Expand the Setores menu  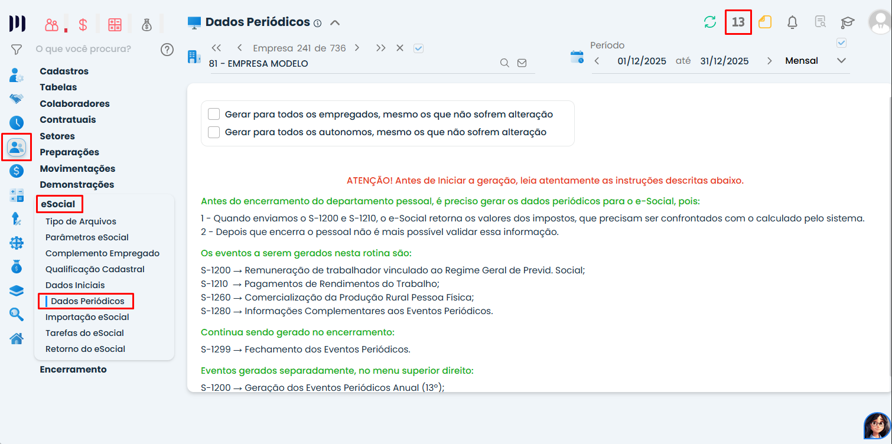point(57,136)
